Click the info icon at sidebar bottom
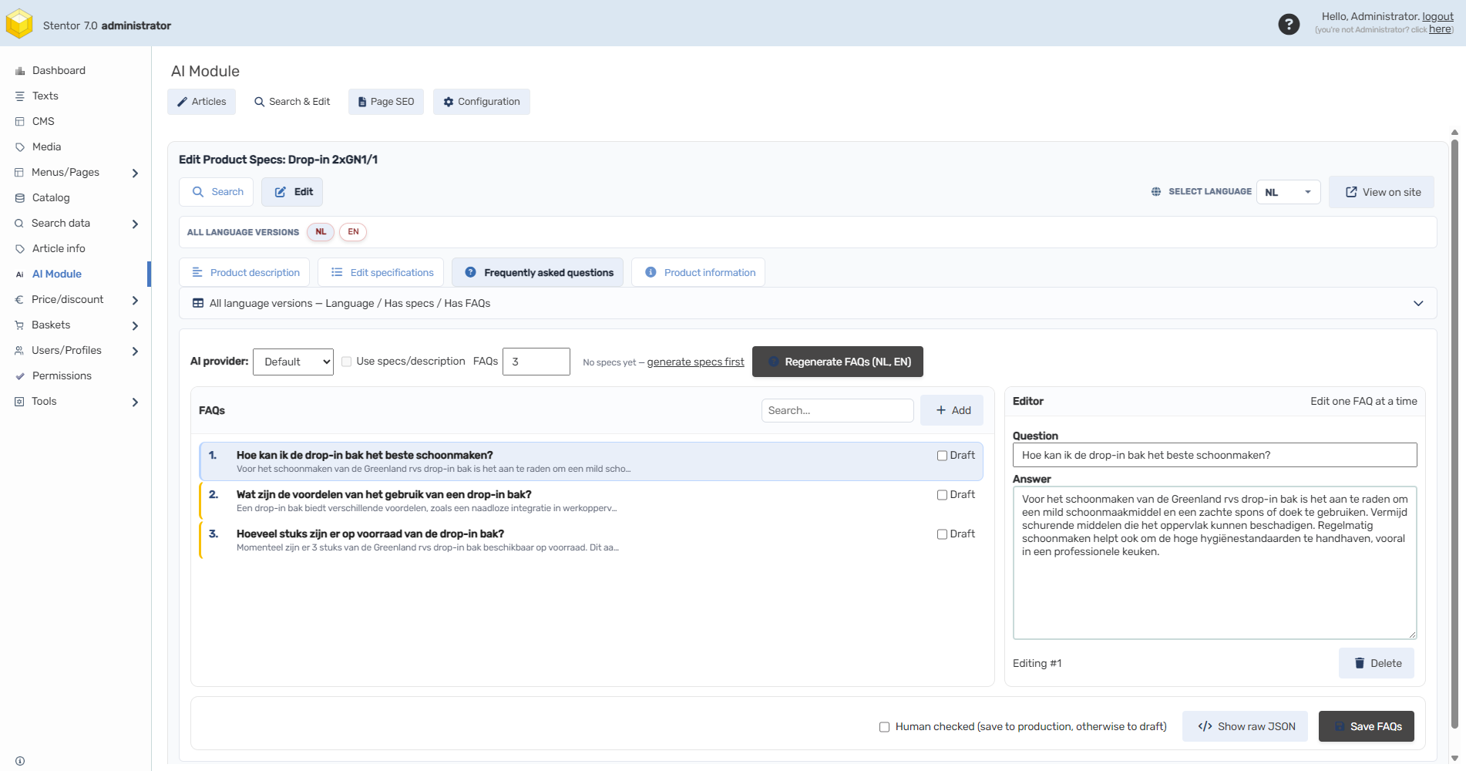Image resolution: width=1466 pixels, height=771 pixels. 20,761
